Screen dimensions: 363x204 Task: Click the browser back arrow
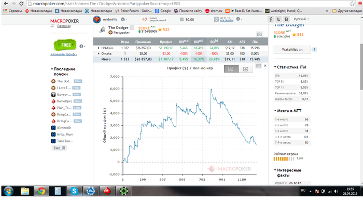coord(6,4)
